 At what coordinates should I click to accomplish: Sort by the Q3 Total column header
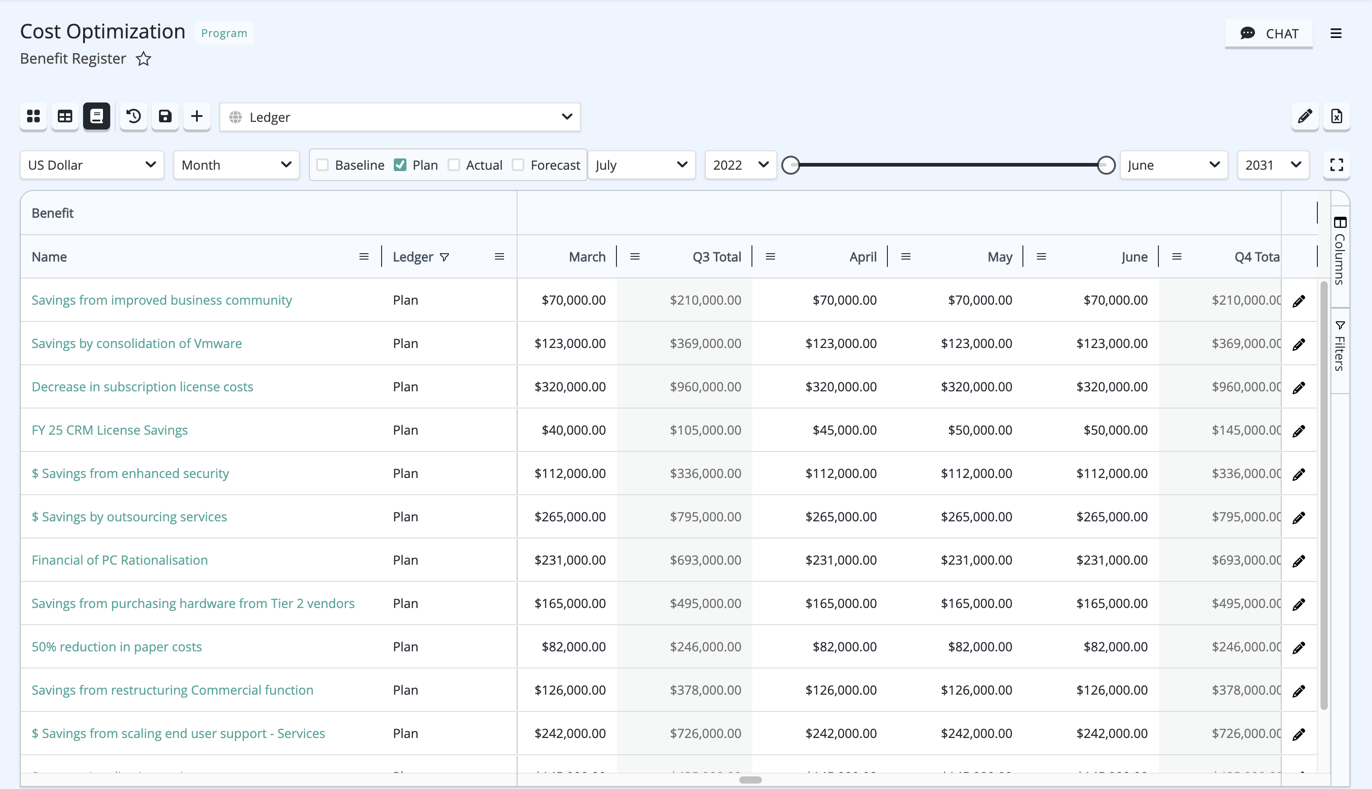(x=717, y=257)
